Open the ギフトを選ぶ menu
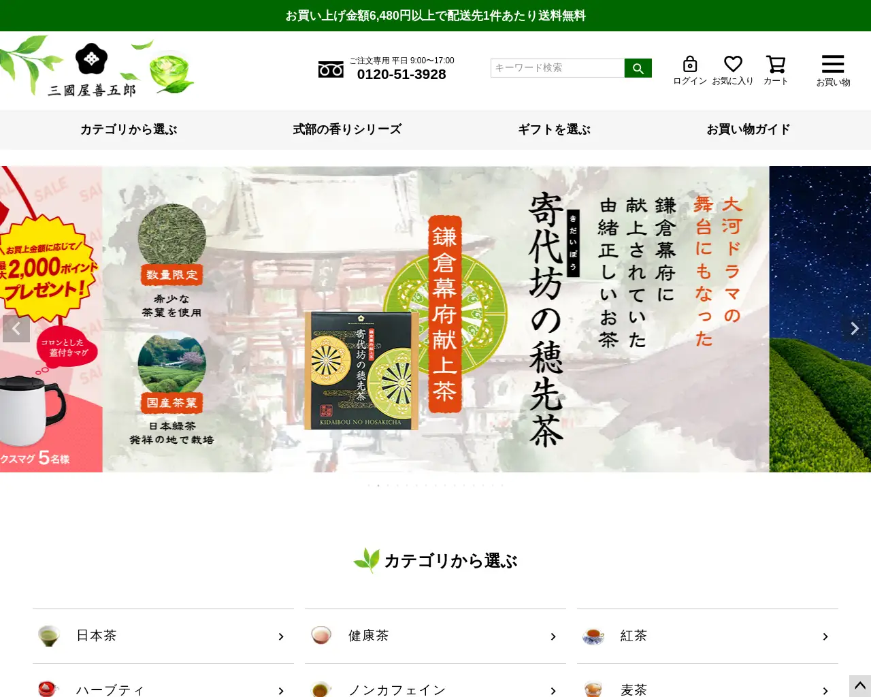The image size is (871, 697). point(555,129)
